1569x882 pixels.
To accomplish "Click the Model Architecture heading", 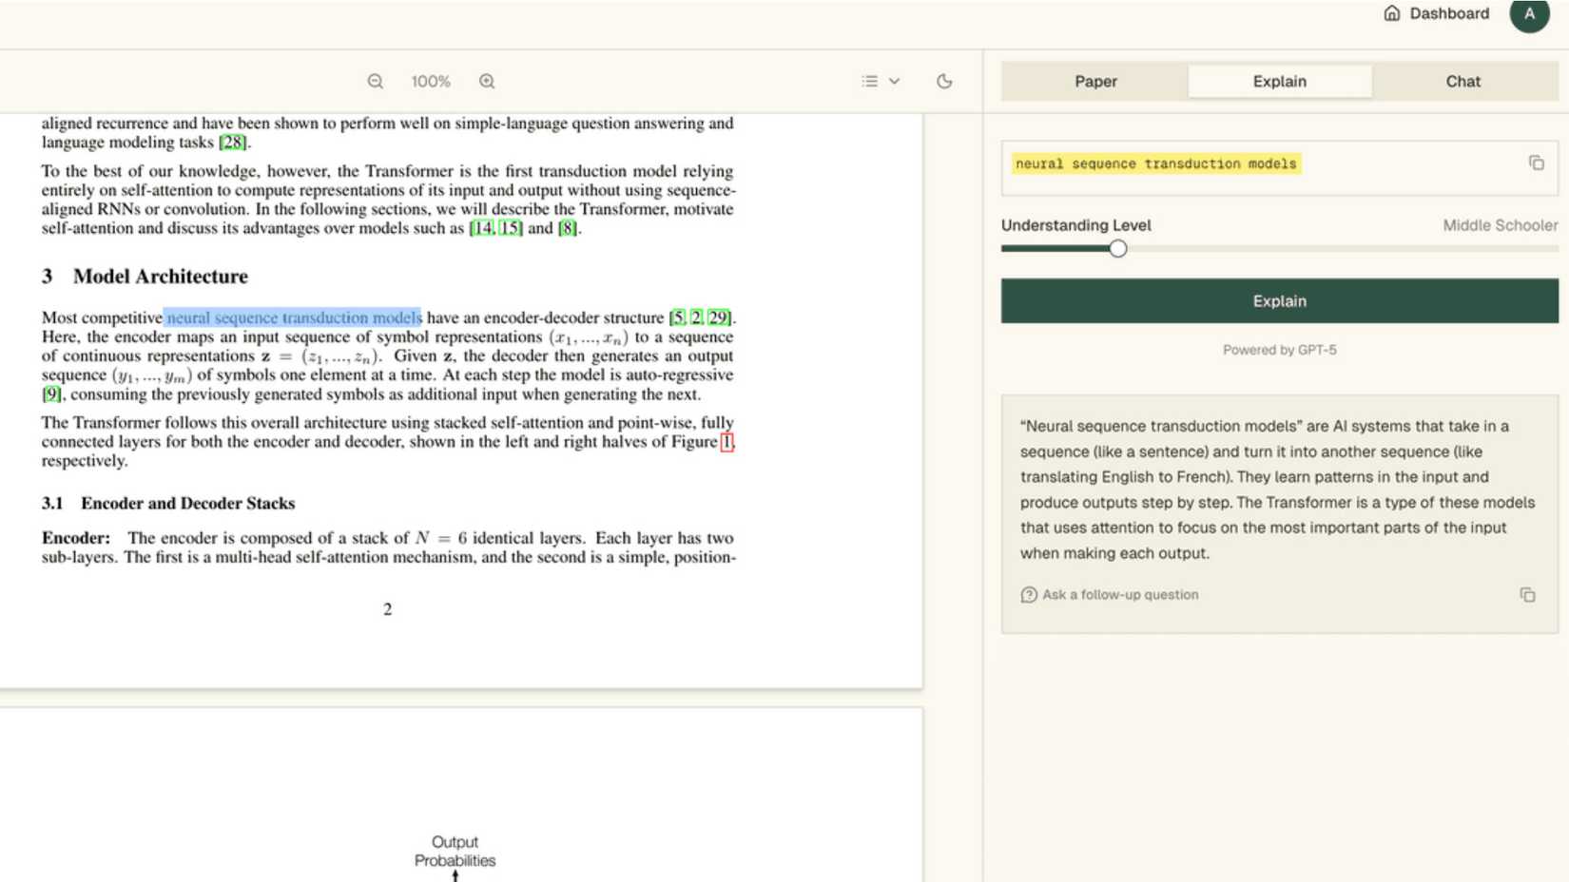I will tap(161, 277).
